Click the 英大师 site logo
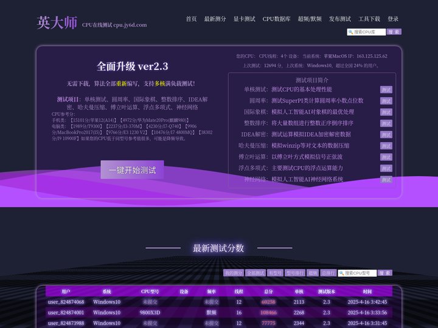Screen dimensions: 438x328 [x=57, y=22]
